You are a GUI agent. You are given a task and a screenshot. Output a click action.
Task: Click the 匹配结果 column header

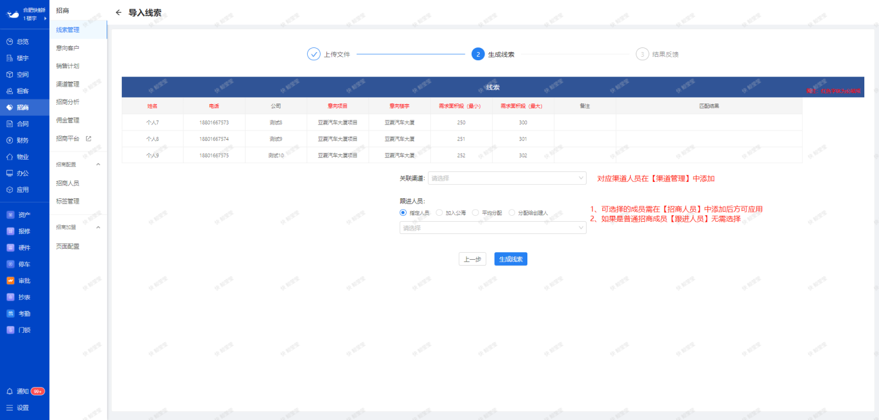(709, 106)
